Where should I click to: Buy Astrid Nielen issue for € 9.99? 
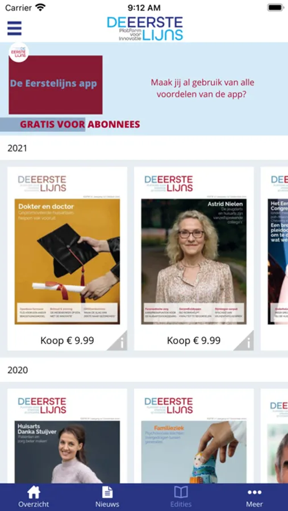click(194, 341)
